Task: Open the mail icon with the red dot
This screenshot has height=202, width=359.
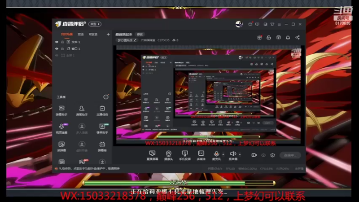Action: [250, 24]
